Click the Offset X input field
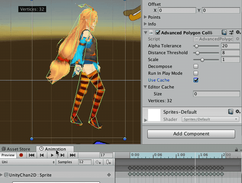 click(177, 10)
